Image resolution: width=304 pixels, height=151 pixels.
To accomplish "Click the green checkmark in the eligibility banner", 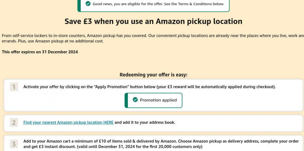I will [x=88, y=4].
